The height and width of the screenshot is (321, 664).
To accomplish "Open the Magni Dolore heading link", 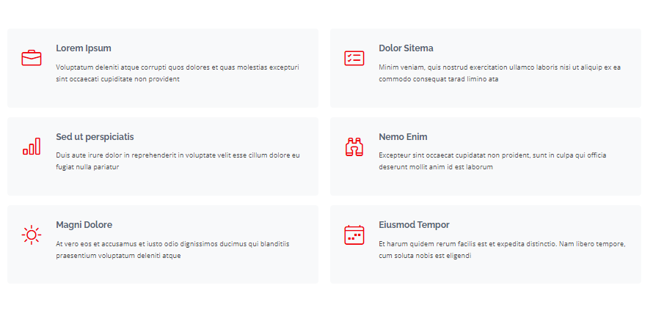I will click(x=84, y=225).
